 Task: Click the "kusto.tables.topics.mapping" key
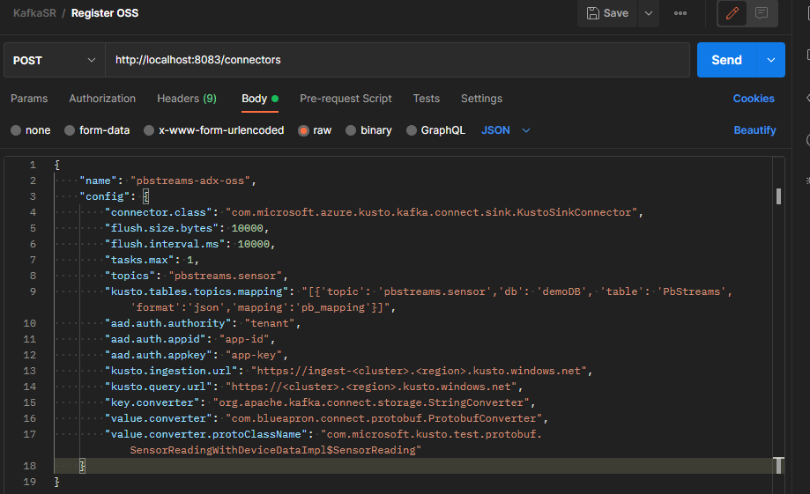[197, 291]
